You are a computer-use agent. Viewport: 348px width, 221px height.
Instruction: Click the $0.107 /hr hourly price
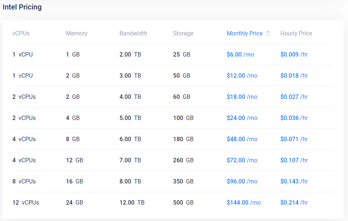tap(294, 160)
